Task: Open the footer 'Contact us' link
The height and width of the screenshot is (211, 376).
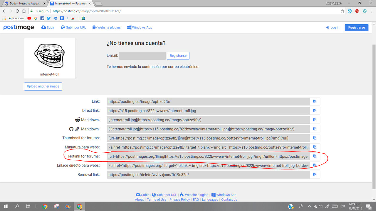Action: click(x=229, y=200)
